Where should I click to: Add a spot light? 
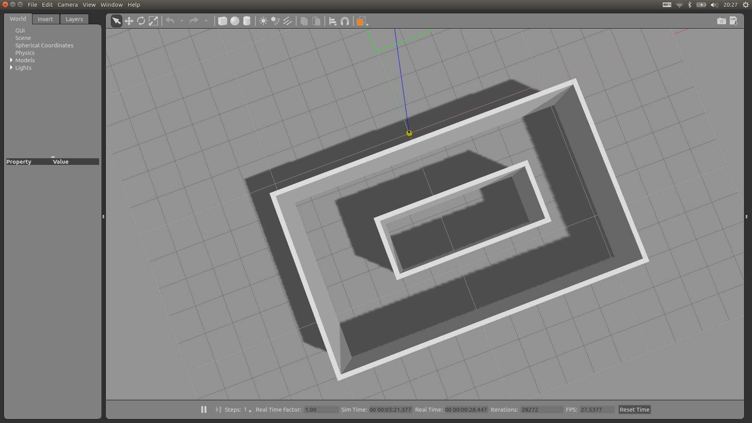275,21
